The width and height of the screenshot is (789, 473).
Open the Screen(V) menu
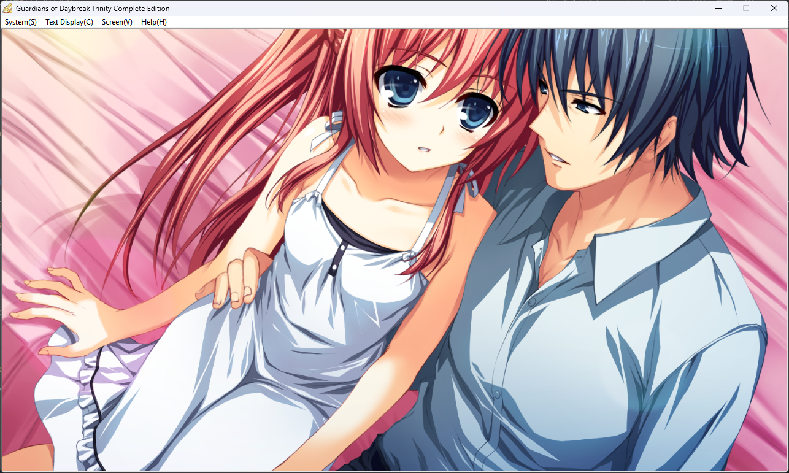click(x=117, y=22)
